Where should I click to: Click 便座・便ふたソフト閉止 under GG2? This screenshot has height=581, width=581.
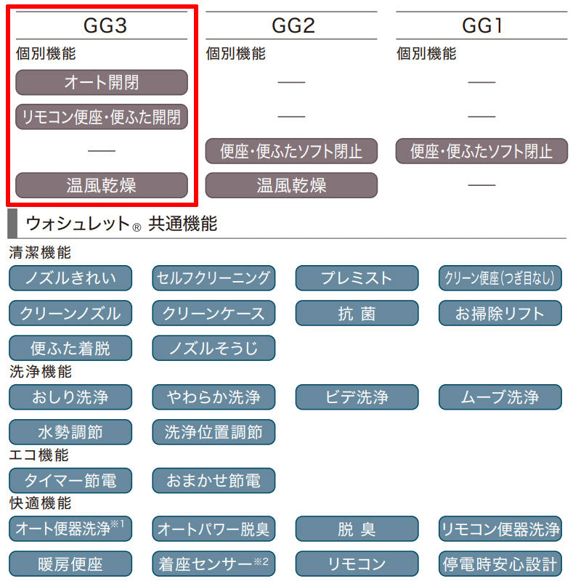[x=291, y=151]
